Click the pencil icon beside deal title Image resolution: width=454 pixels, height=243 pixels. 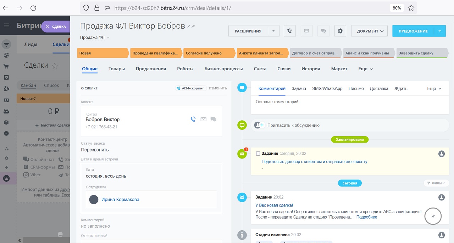tap(189, 27)
